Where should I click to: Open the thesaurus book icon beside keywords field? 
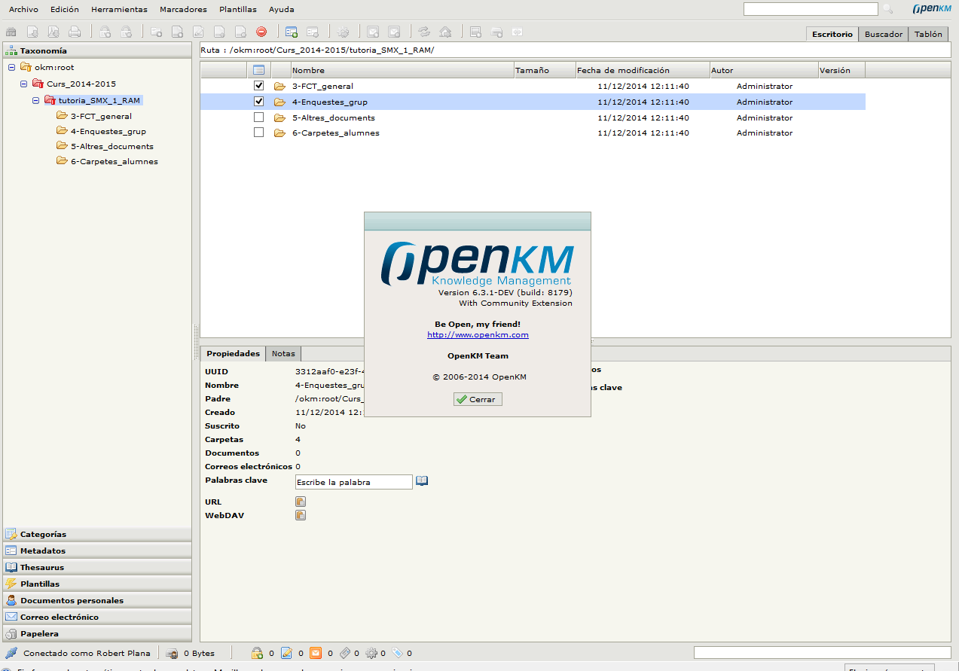tap(422, 481)
